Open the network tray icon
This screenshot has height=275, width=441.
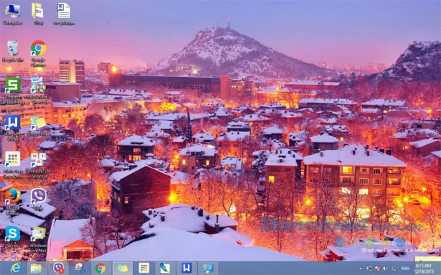coord(393,269)
